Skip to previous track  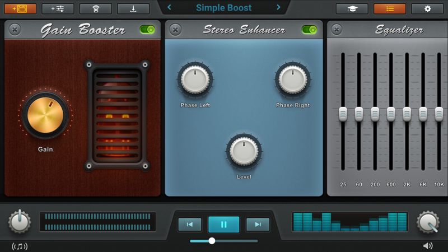click(190, 225)
